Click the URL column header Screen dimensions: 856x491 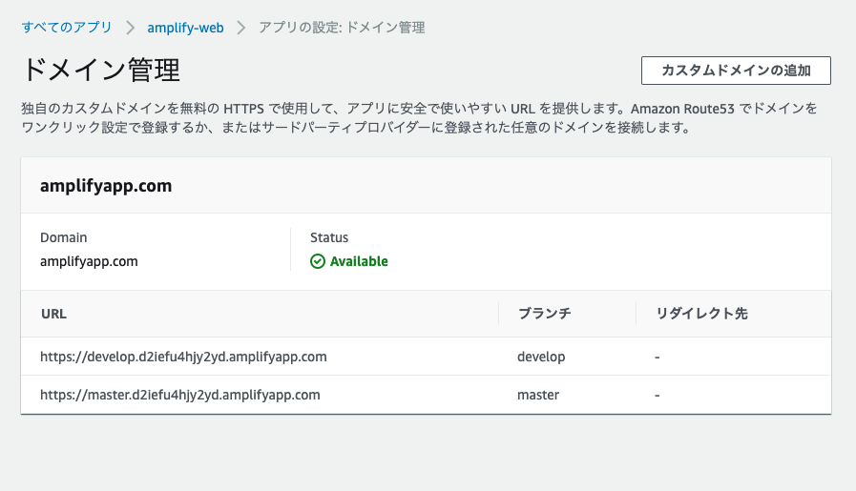coord(53,314)
